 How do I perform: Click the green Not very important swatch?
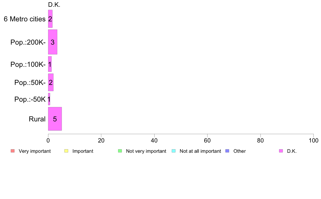point(120,151)
